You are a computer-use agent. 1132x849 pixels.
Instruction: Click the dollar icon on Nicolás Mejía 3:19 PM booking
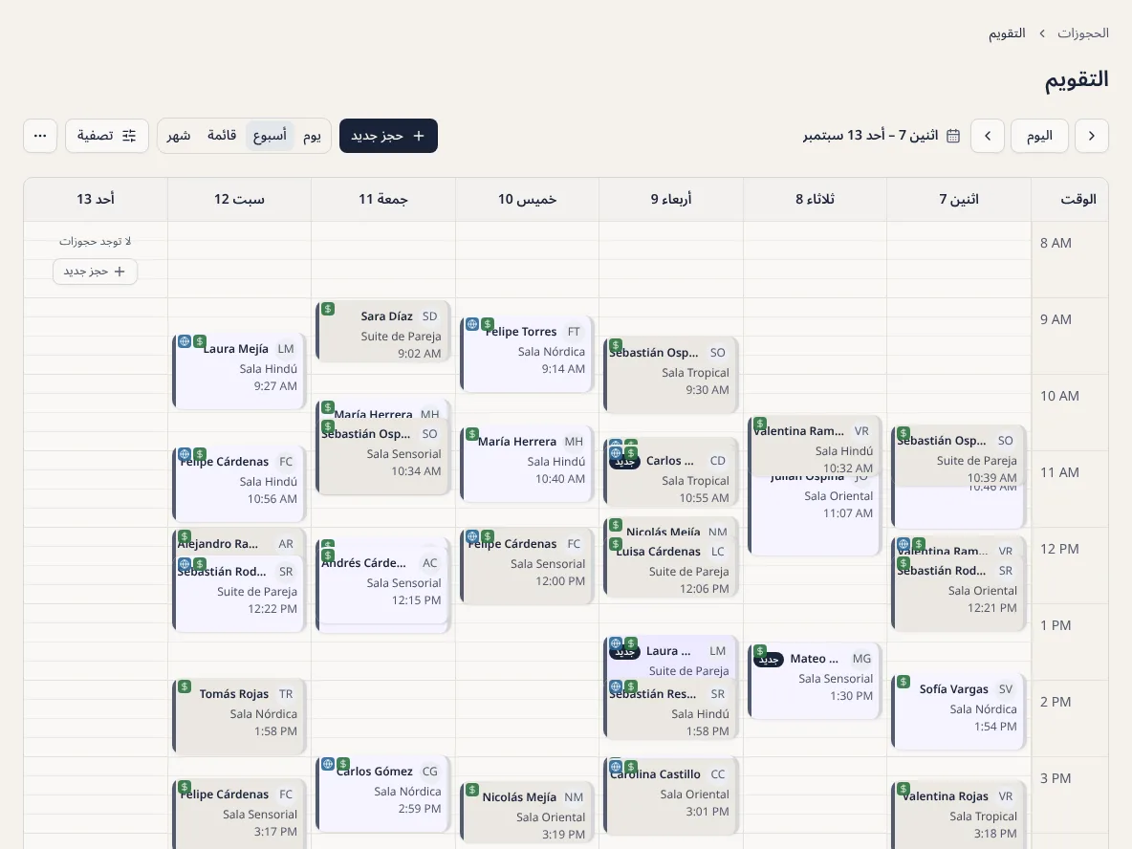point(472,790)
